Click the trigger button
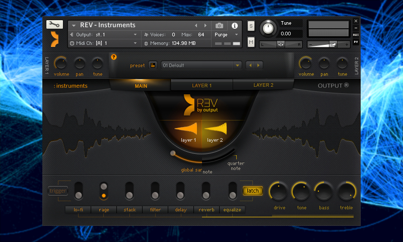Image resolution: width=403 pixels, height=242 pixels. 58,191
